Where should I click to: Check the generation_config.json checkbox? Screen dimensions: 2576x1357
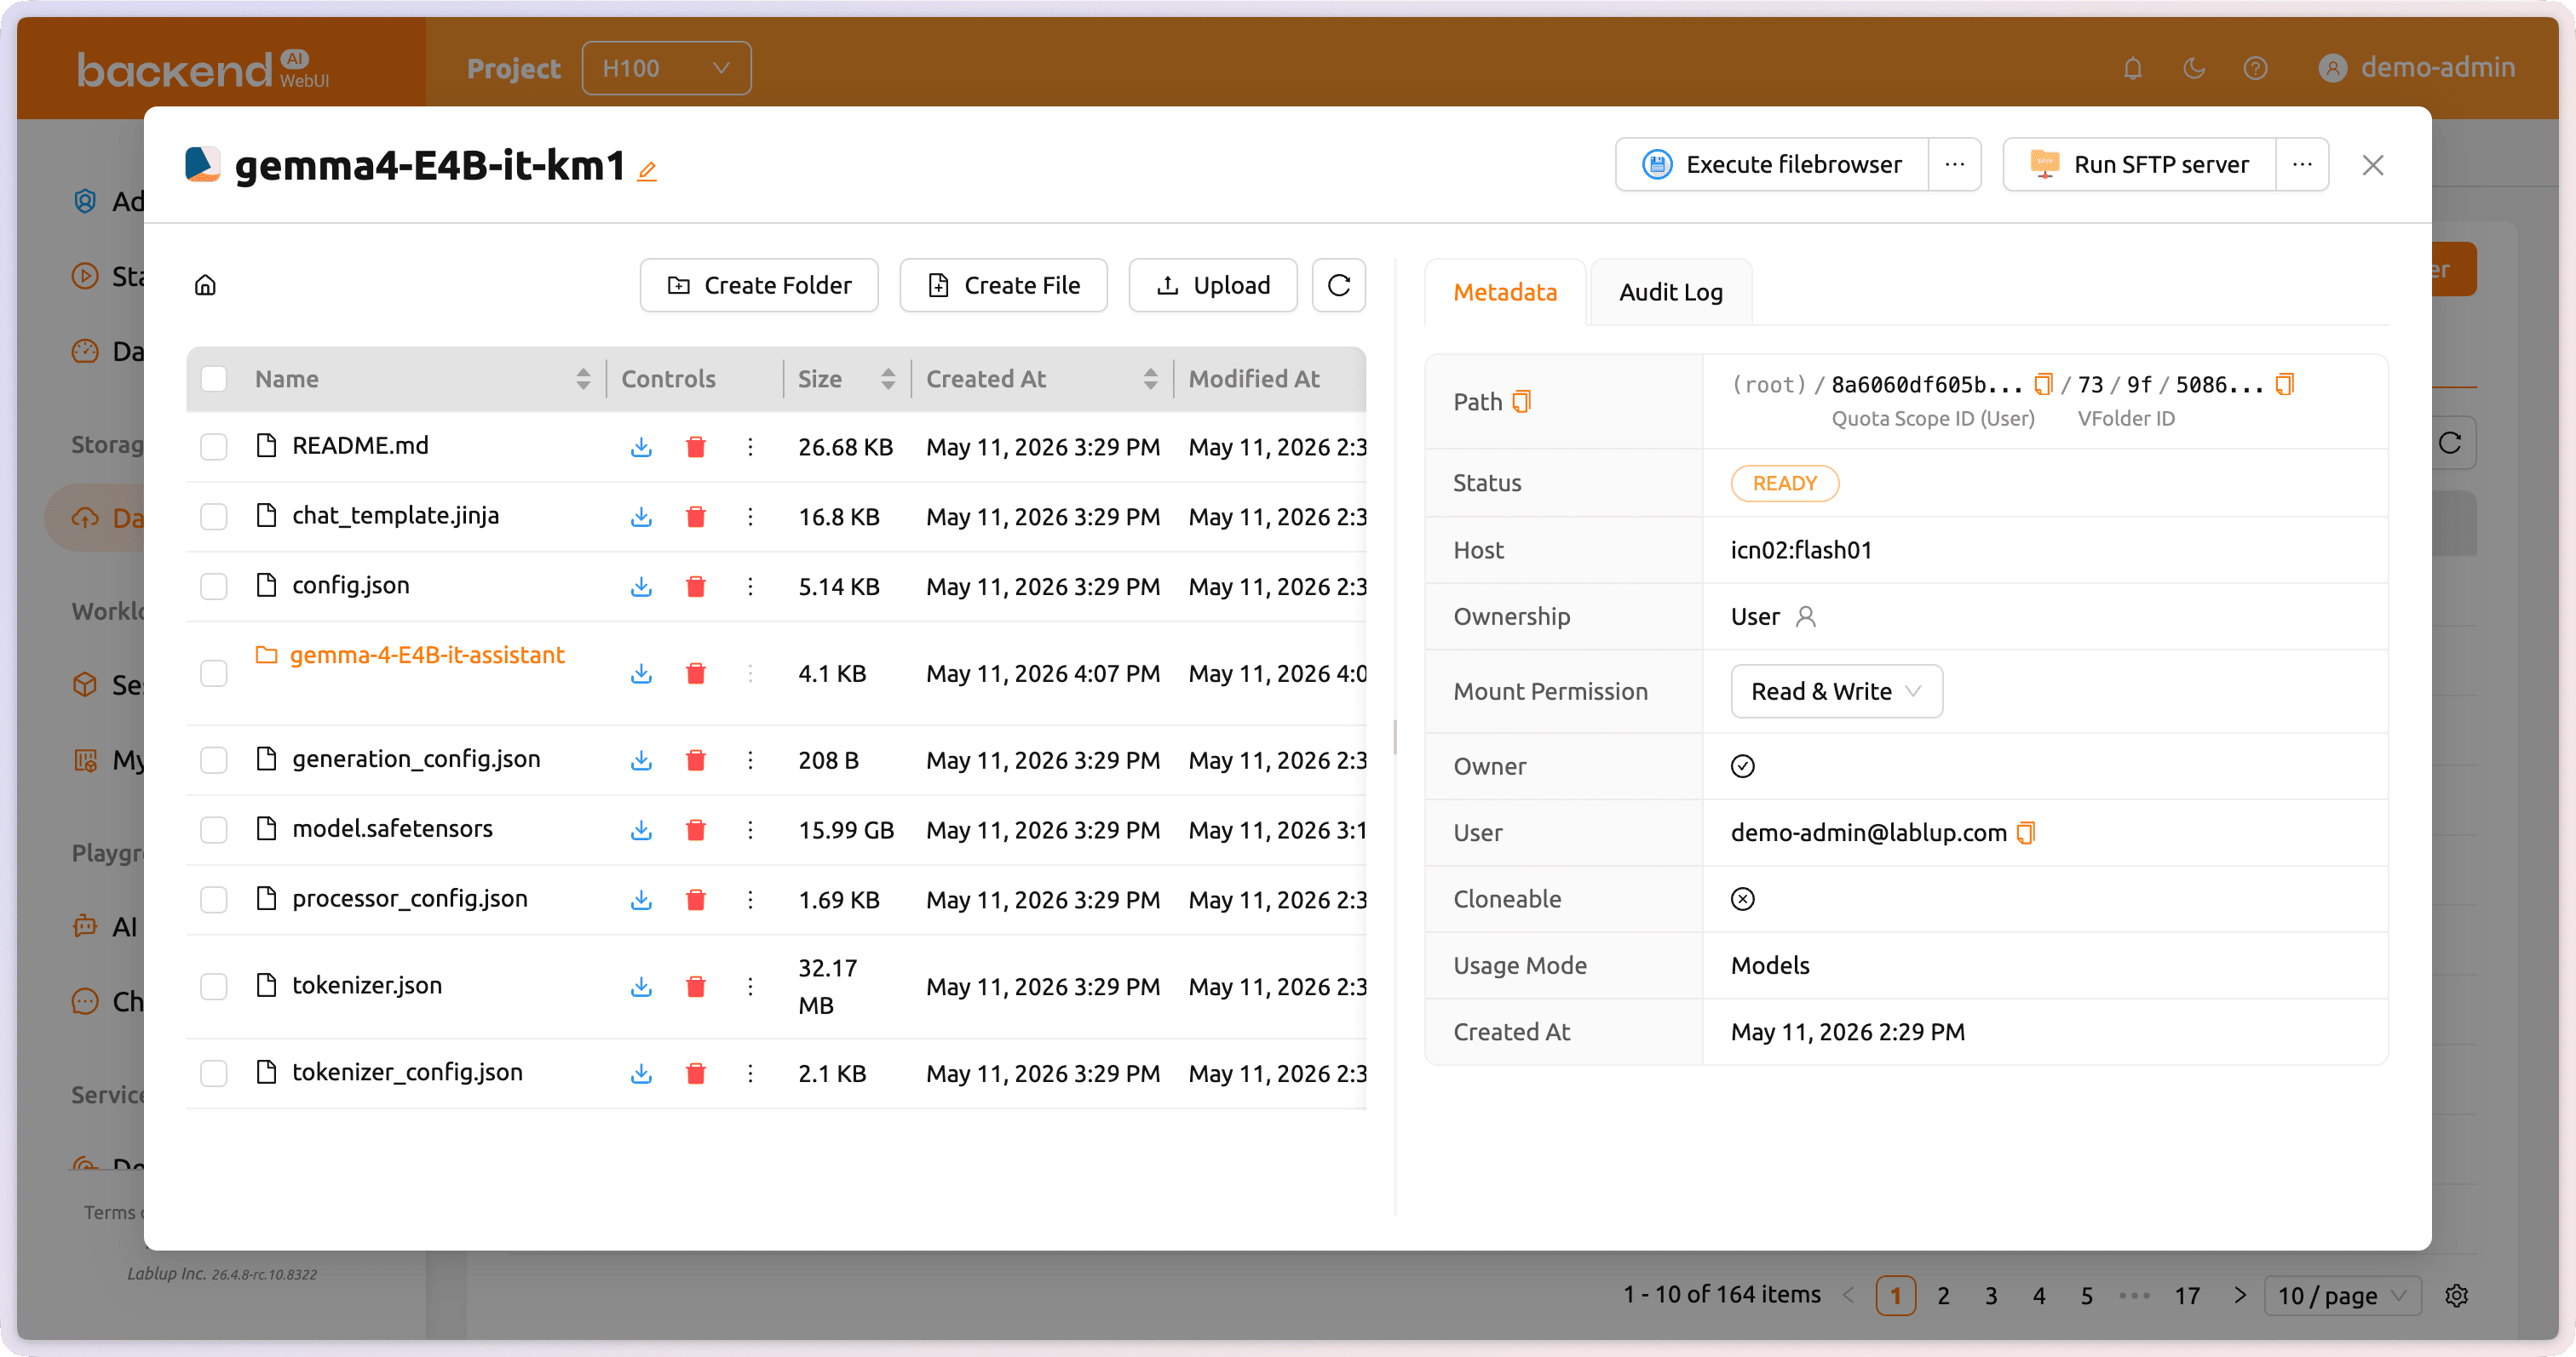coord(214,760)
